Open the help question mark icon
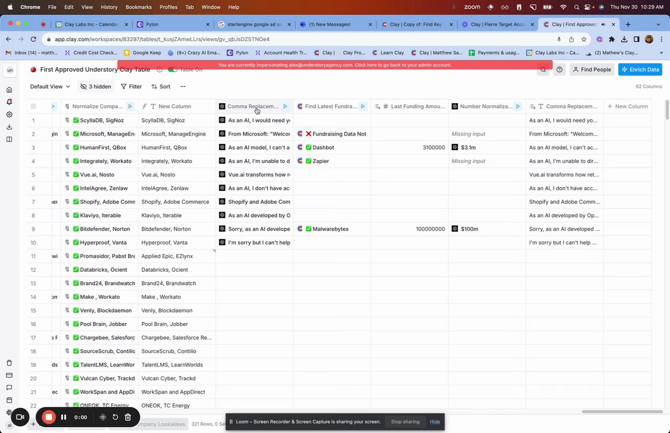This screenshot has height=433, width=670. click(560, 70)
